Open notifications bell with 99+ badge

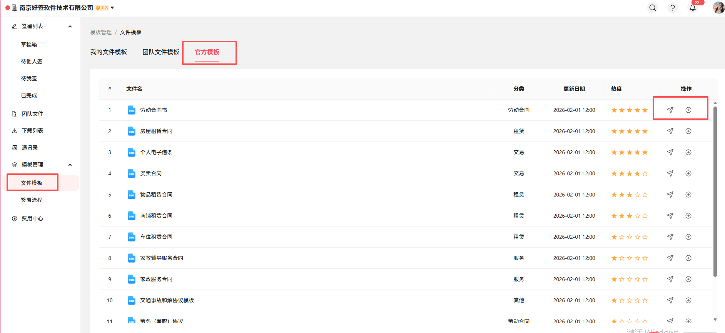693,8
